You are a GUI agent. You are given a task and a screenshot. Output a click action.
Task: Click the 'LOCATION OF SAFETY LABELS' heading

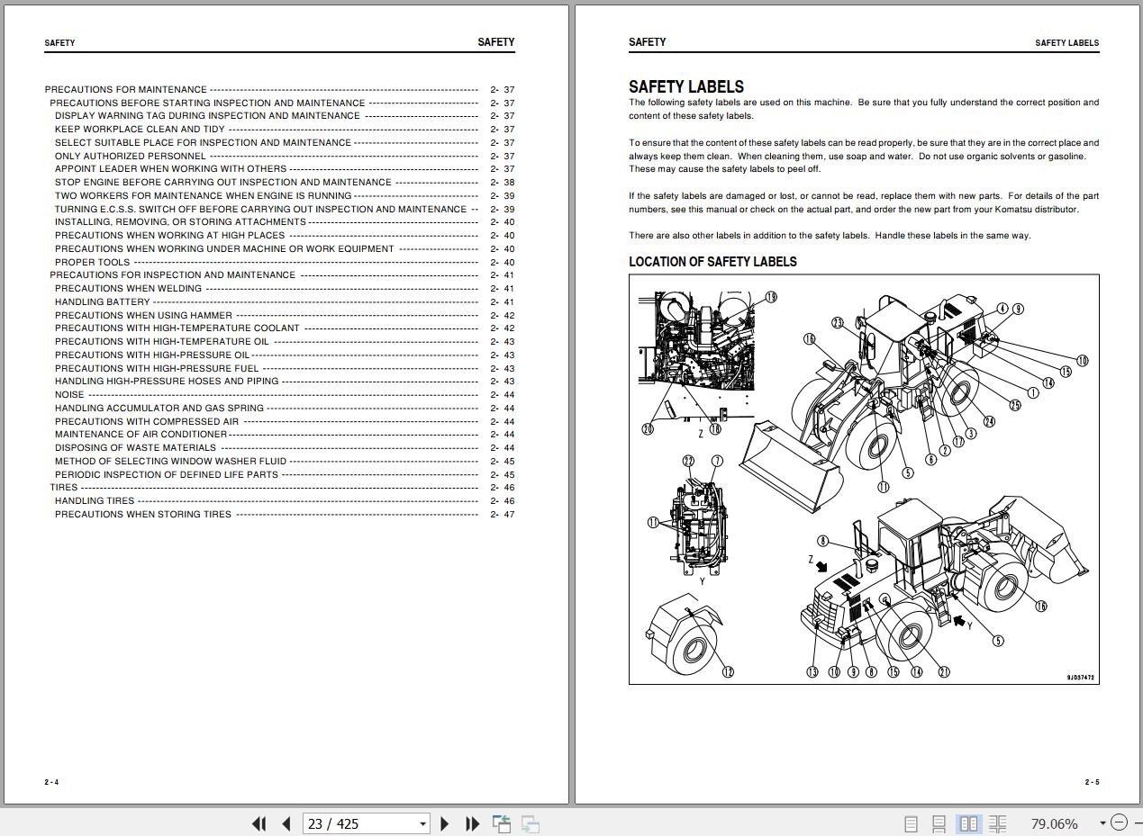point(712,261)
